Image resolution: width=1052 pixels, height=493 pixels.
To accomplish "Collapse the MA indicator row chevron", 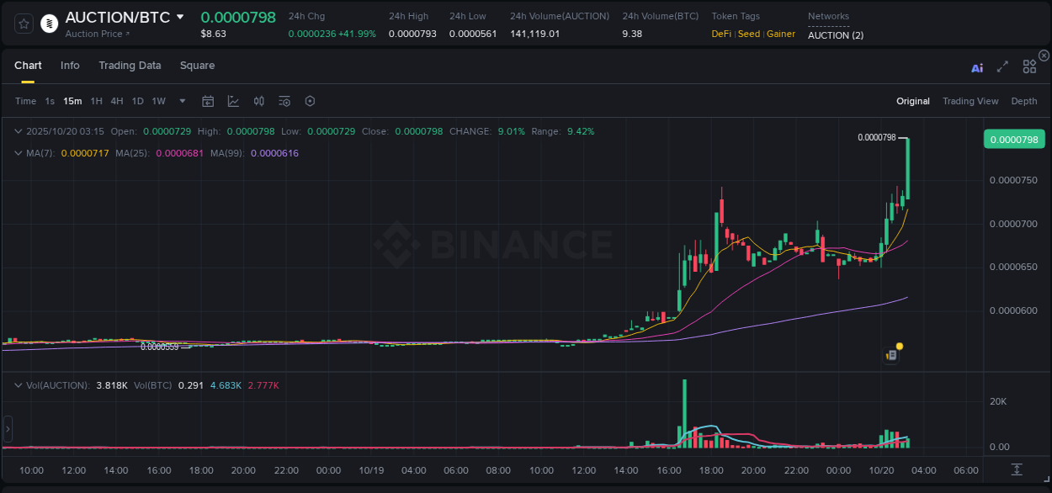I will pyautogui.click(x=17, y=153).
